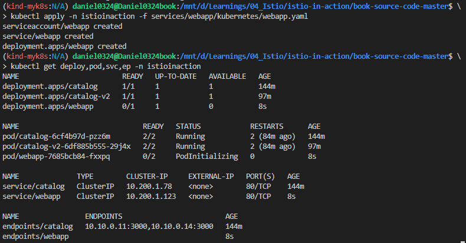Click 'pod/catalog-v2-6df885b555-29j4x' pod name

[67, 147]
